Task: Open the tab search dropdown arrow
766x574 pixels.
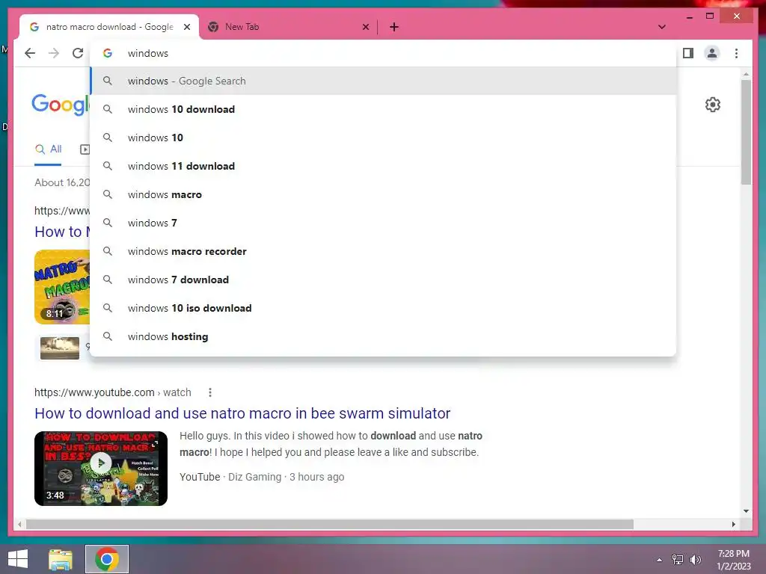Action: tap(662, 27)
